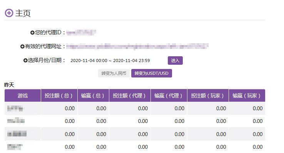Viewport: 284px width, 153px height.
Task: Click third row's 输赢（玩家） value 0.00
Action: click(258, 134)
